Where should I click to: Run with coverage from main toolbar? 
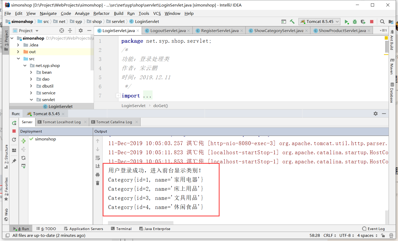(363, 22)
